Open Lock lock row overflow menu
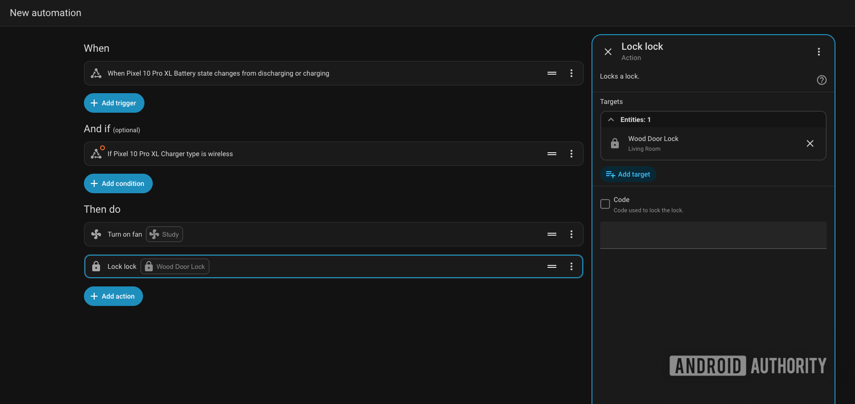The image size is (855, 404). point(571,266)
